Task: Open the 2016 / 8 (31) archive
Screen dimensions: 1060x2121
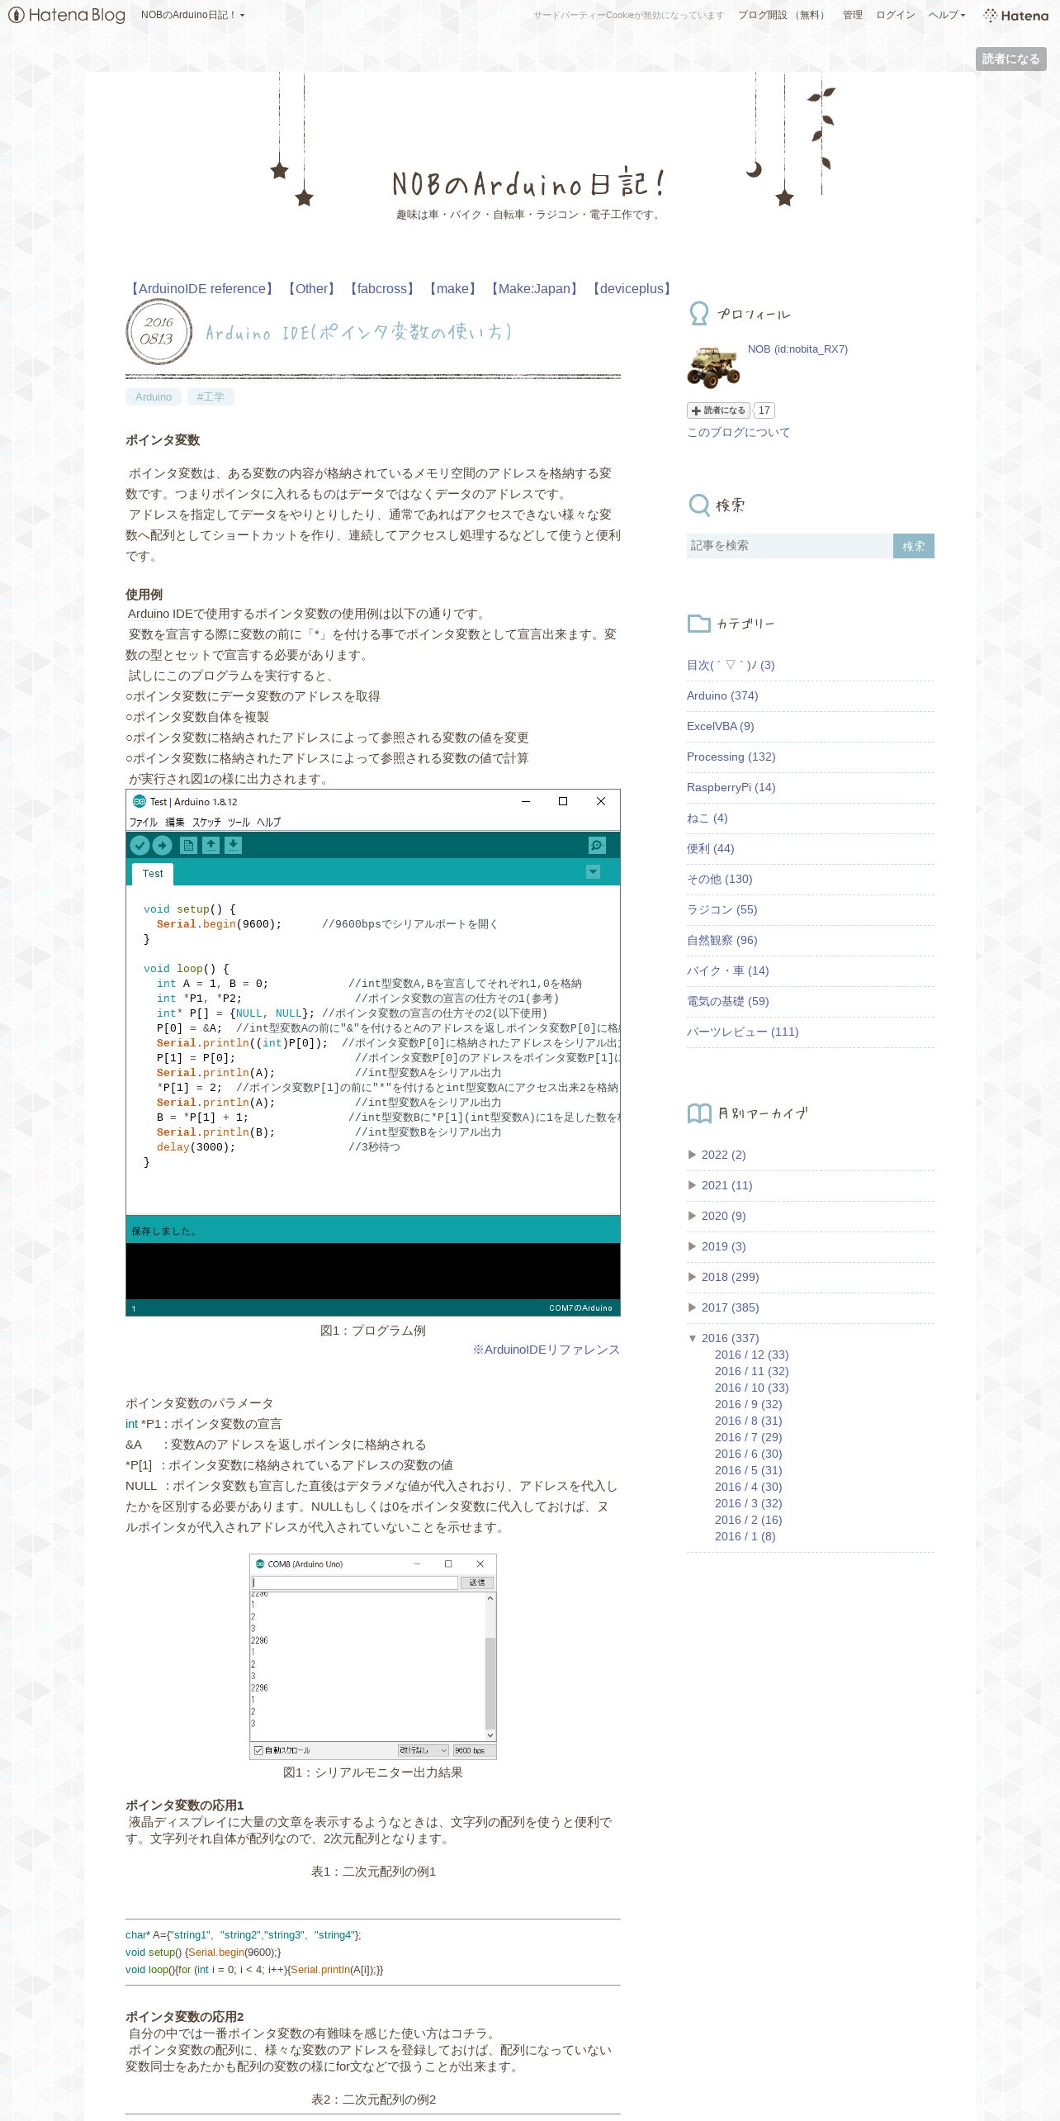Action: (748, 1421)
